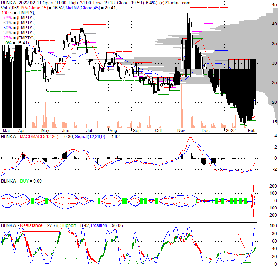Select the "78% = {EMPTY}" legend line
This screenshot has width=278, height=267.
click(19, 18)
